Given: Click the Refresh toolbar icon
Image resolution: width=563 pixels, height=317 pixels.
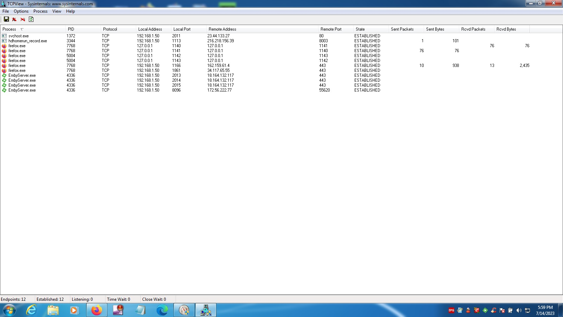Looking at the screenshot, I should (x=31, y=19).
